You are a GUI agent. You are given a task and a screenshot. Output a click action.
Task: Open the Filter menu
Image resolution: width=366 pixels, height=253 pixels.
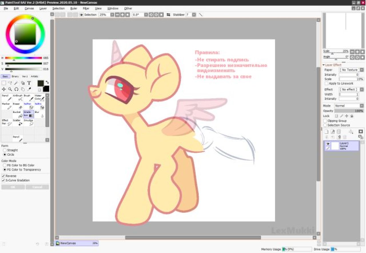point(86,9)
